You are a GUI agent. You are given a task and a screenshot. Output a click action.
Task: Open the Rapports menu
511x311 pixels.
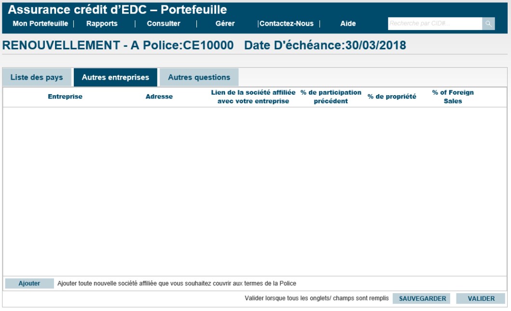(x=102, y=24)
